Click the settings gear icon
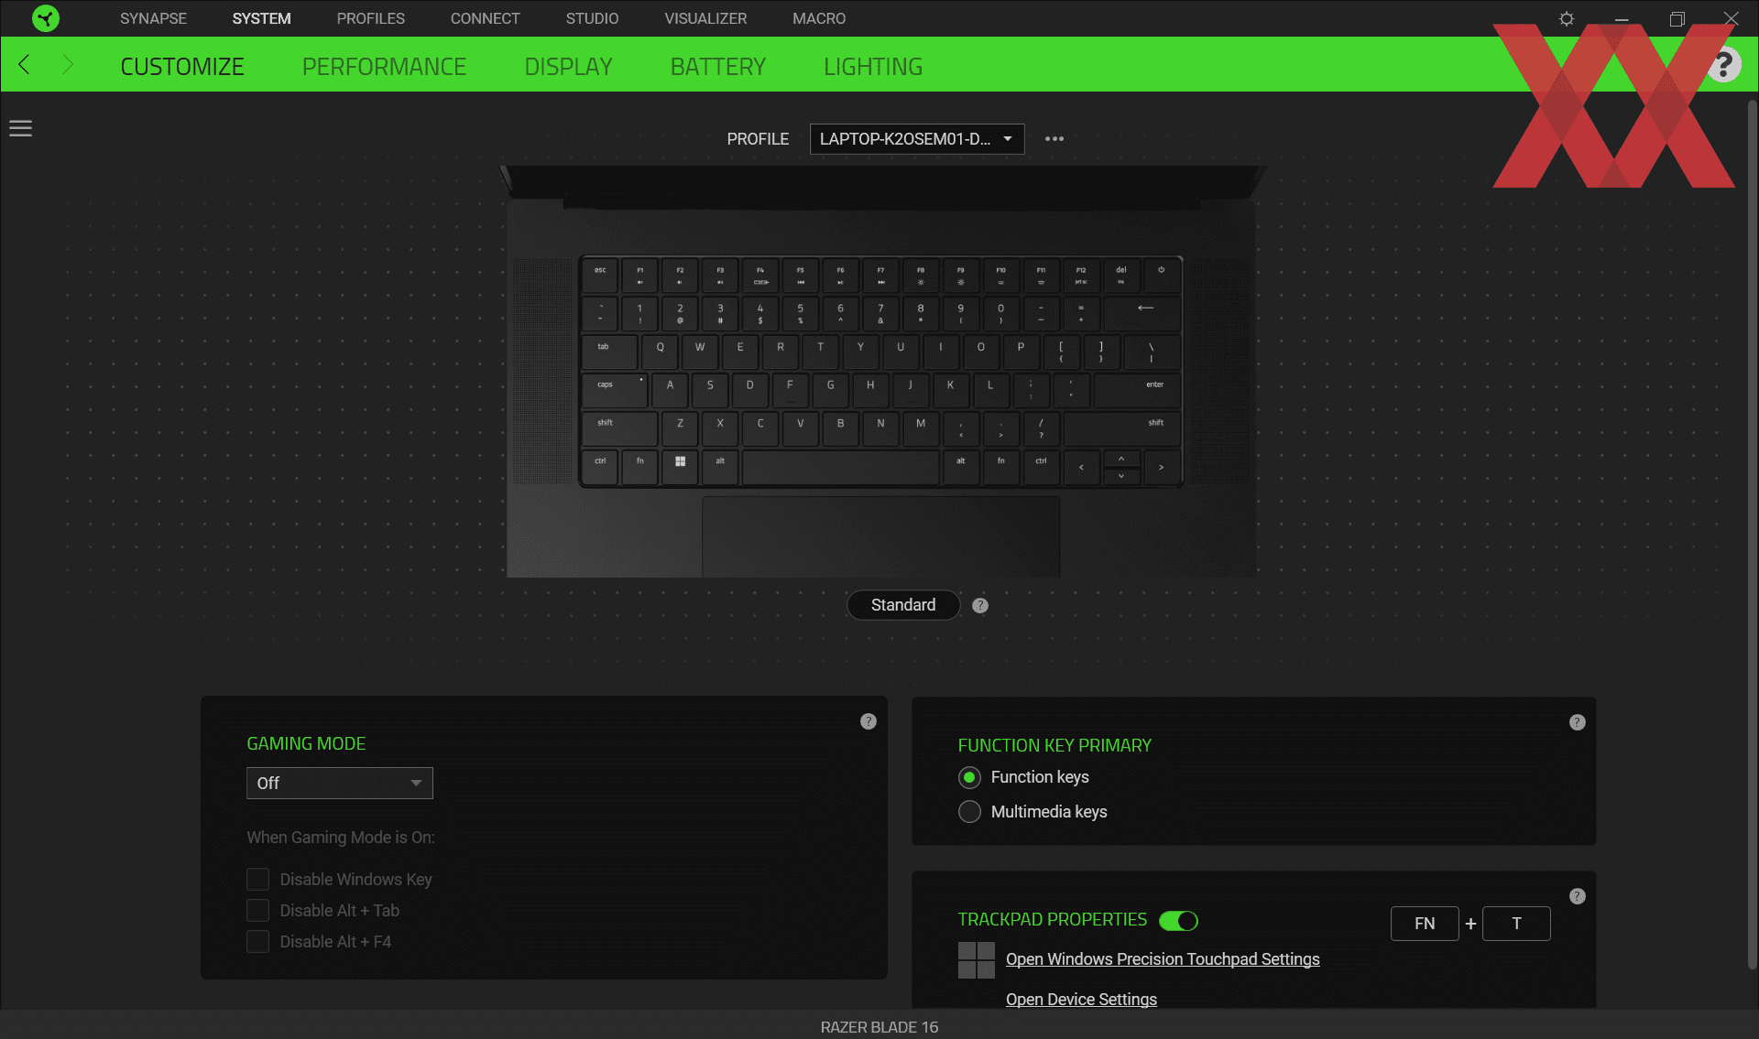The height and width of the screenshot is (1039, 1759). 1568,18
